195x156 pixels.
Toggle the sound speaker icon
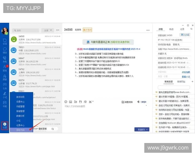[x=138, y=102]
